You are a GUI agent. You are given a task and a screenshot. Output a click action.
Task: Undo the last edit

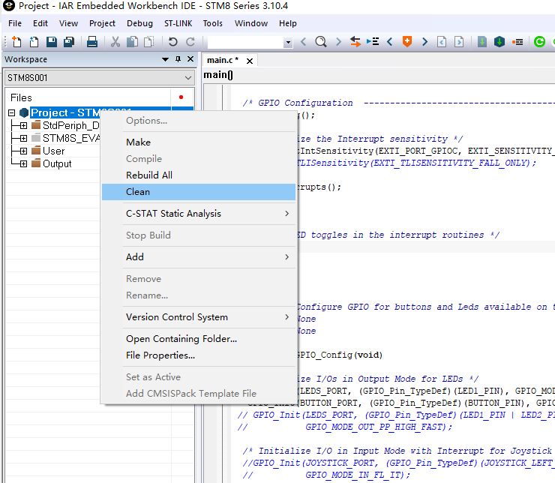click(172, 42)
